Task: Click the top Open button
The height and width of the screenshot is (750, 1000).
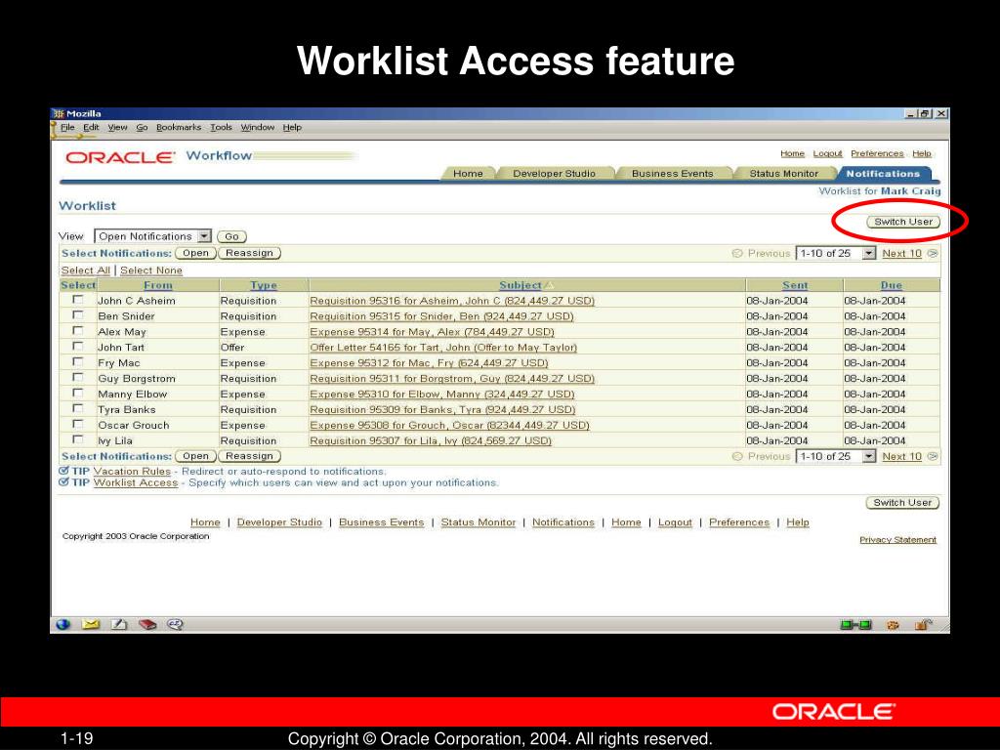Action: [195, 253]
